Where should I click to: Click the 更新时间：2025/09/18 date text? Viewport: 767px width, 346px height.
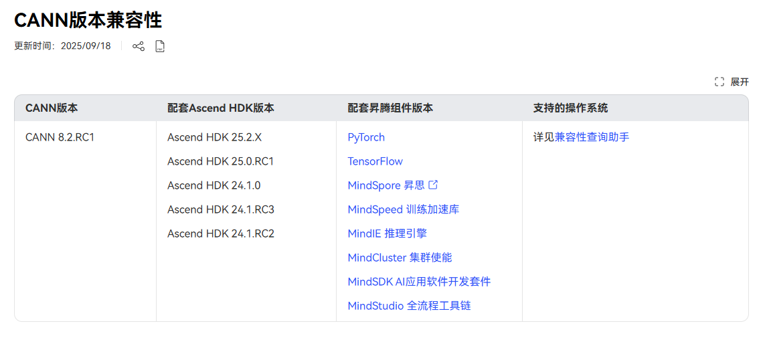[63, 46]
